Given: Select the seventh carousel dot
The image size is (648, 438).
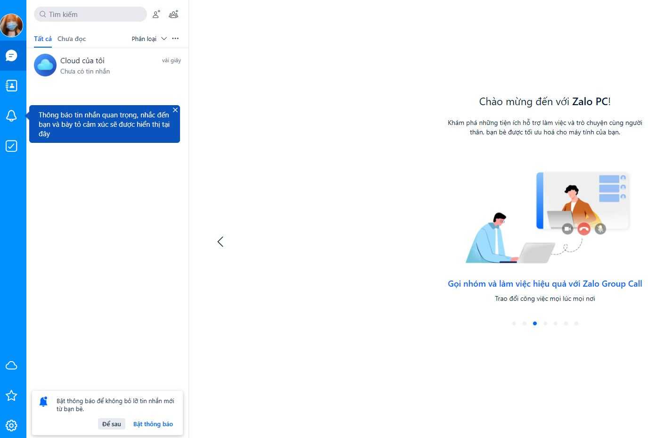Looking at the screenshot, I should 576,323.
